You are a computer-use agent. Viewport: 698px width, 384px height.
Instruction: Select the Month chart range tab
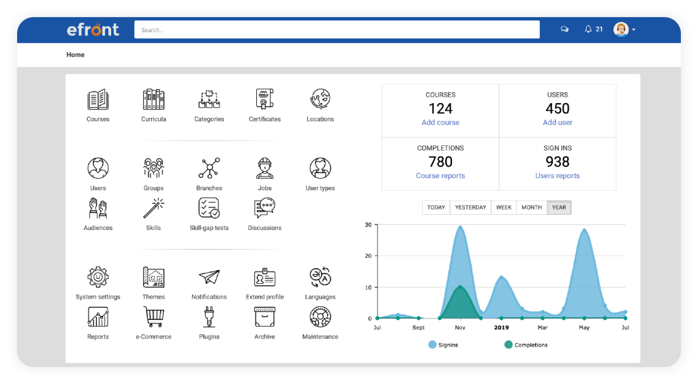pyautogui.click(x=531, y=207)
